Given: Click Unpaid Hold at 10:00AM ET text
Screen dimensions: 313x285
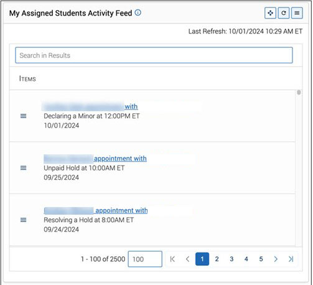Looking at the screenshot, I should pyautogui.click(x=84, y=168).
